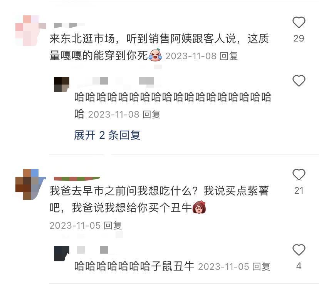
Task: Open the pink pixelated avatar of first commenter
Action: 31,31
